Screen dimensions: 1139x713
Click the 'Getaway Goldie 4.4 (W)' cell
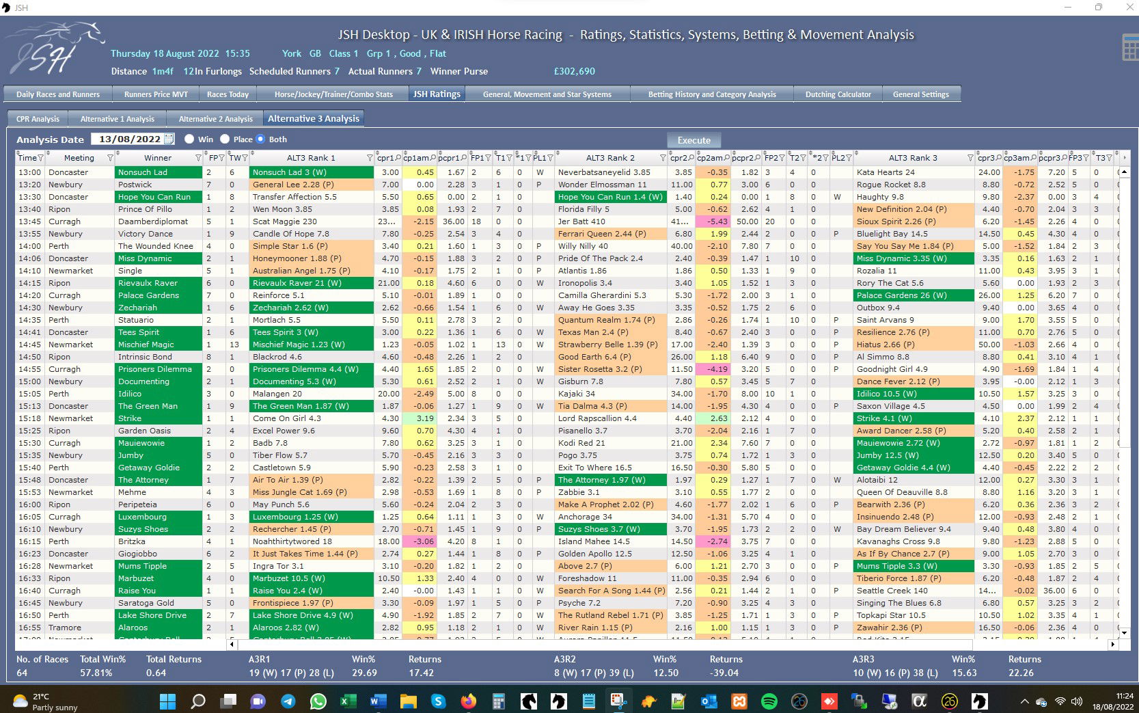pyautogui.click(x=914, y=468)
